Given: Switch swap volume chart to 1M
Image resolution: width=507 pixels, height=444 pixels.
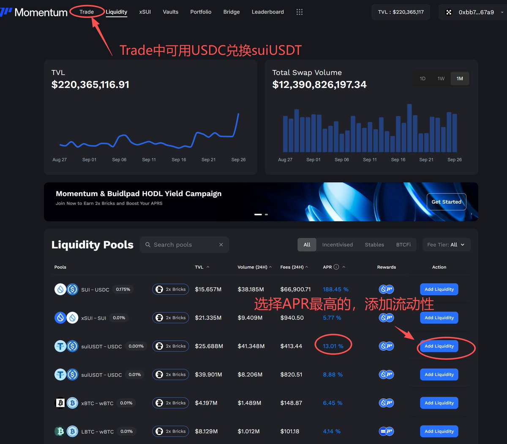Looking at the screenshot, I should coord(460,78).
